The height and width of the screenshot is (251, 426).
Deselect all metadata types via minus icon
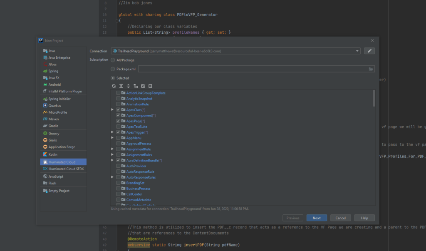(150, 86)
